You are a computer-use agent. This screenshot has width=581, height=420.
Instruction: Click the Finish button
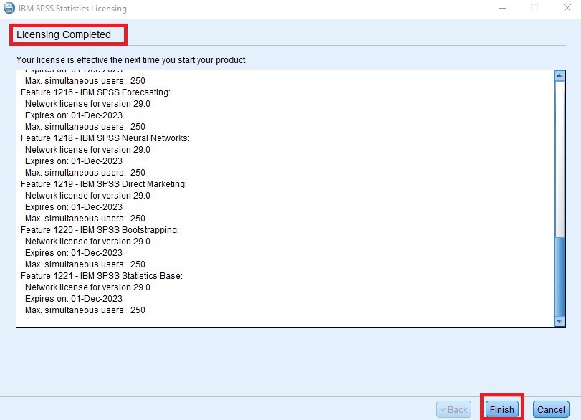[501, 409]
